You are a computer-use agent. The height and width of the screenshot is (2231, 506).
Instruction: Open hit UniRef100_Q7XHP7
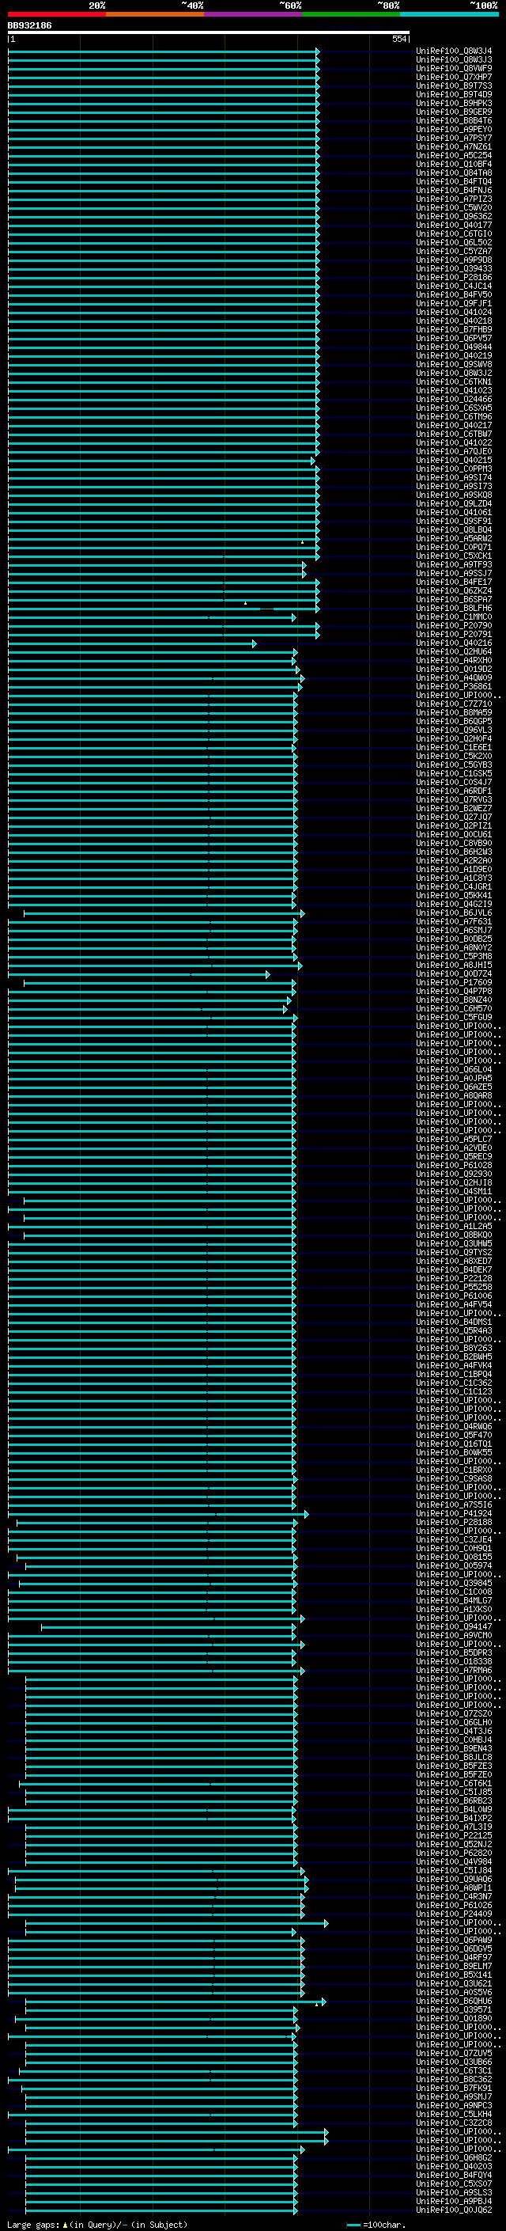tap(454, 77)
